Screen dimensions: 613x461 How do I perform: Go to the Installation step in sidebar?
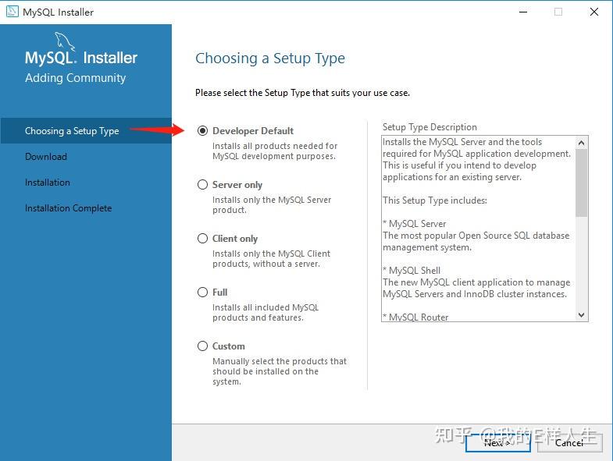[48, 183]
